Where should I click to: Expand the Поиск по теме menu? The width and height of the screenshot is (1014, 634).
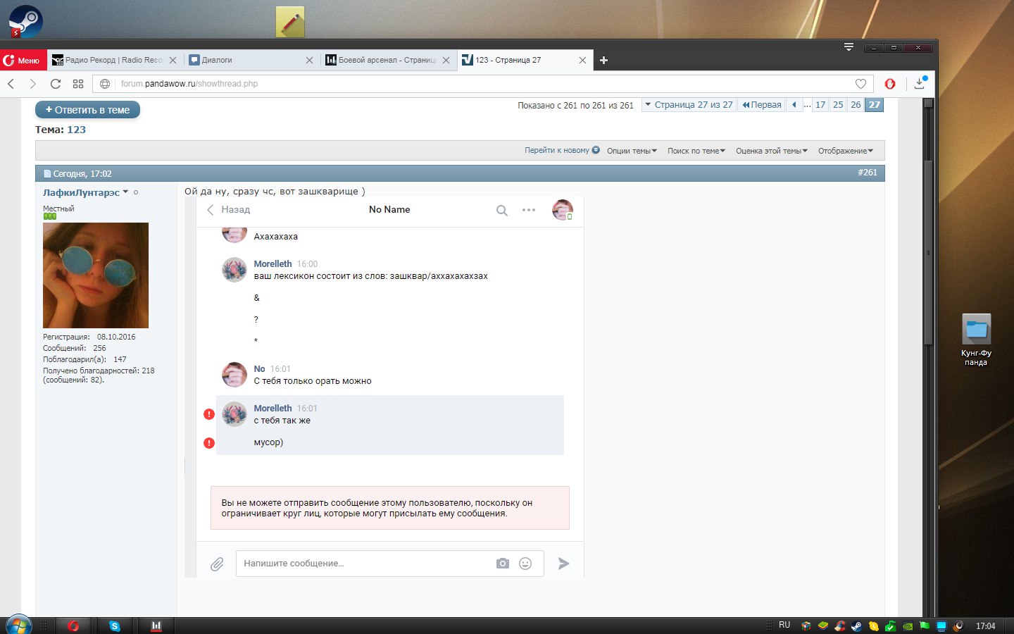pos(696,151)
